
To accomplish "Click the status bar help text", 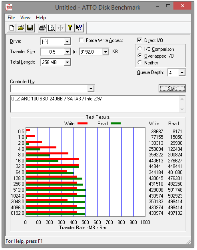I will click(x=24, y=241).
